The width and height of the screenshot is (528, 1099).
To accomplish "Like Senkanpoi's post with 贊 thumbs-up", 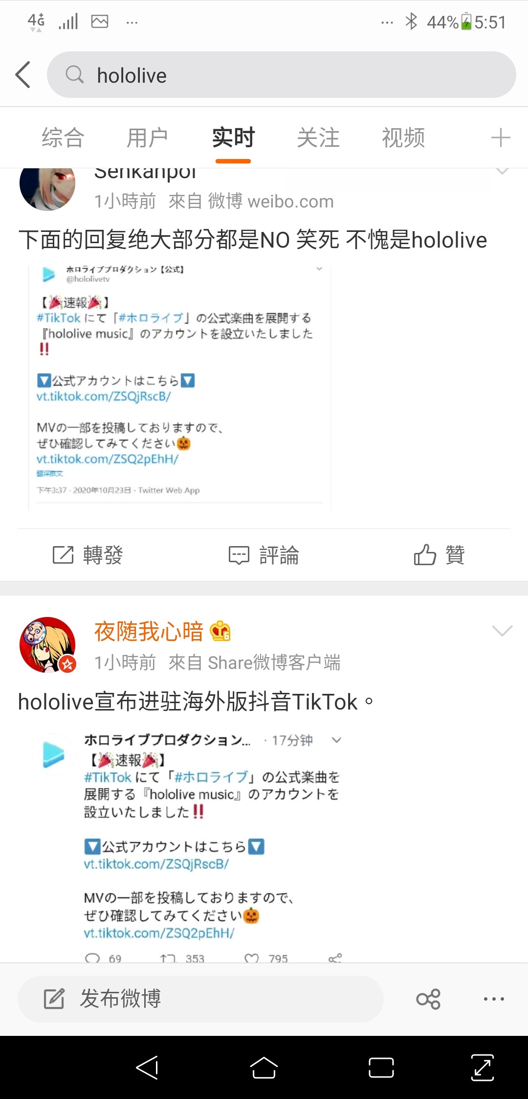I will 439,555.
